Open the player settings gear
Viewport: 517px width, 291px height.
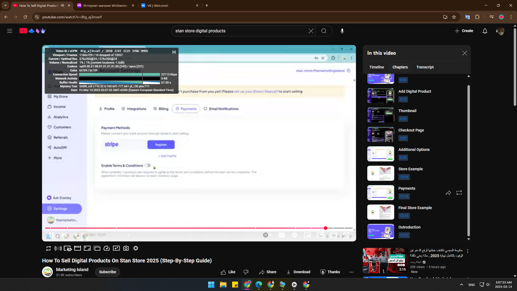tap(295, 235)
